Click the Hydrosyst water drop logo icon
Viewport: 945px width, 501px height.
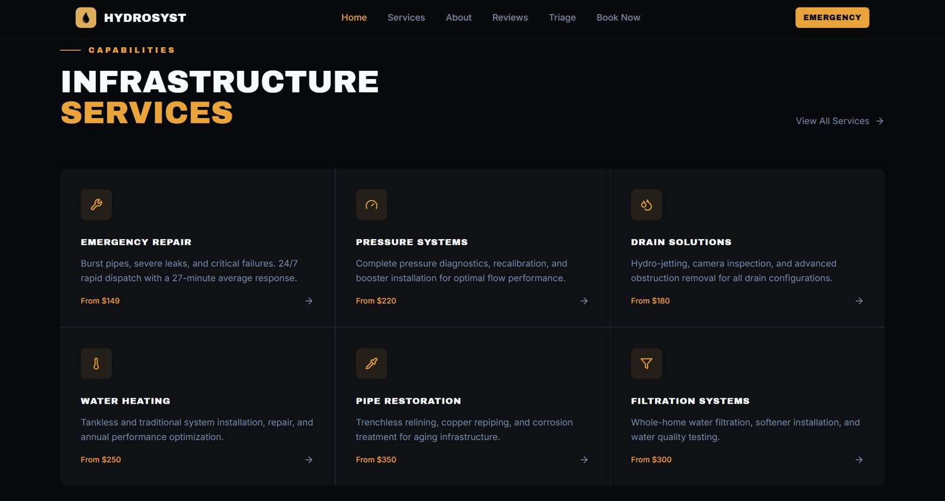point(86,18)
